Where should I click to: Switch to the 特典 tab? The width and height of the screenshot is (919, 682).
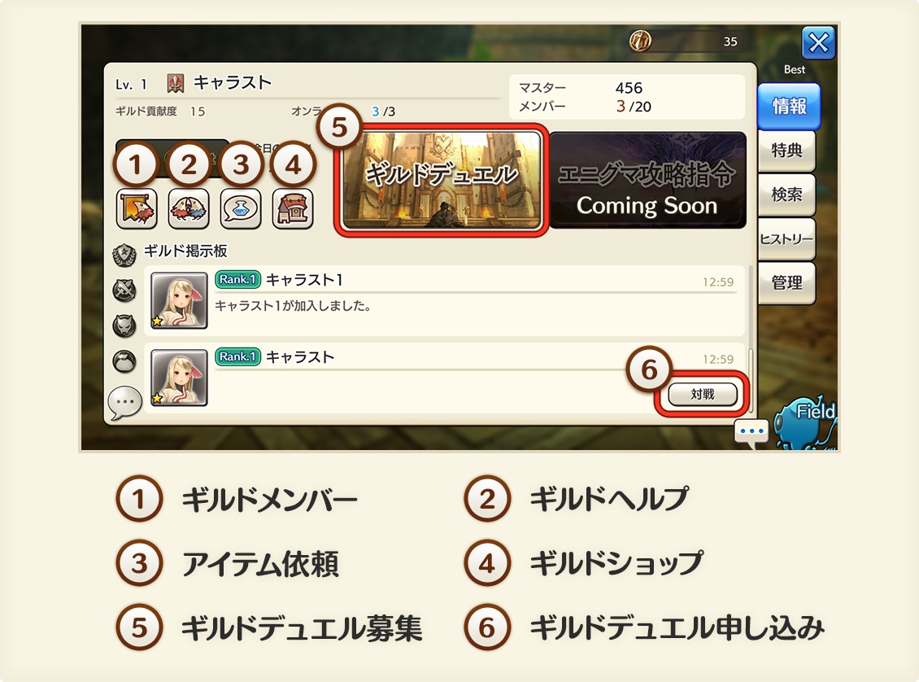(x=786, y=151)
